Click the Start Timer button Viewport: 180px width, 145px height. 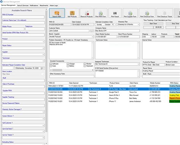tap(153, 23)
